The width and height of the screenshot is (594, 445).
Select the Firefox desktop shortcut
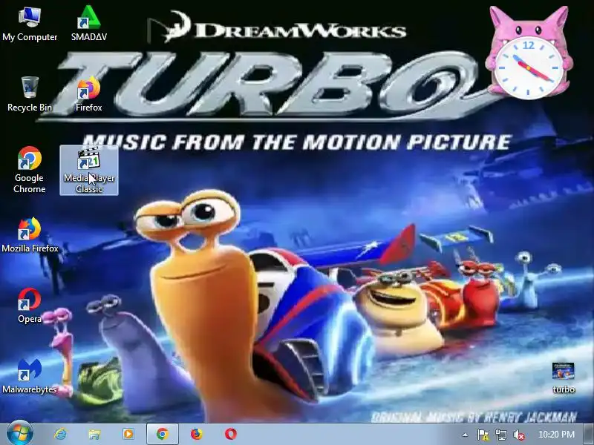(88, 94)
